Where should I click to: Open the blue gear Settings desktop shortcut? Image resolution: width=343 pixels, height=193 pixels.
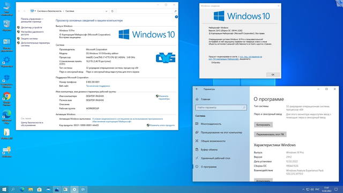(x=7, y=62)
